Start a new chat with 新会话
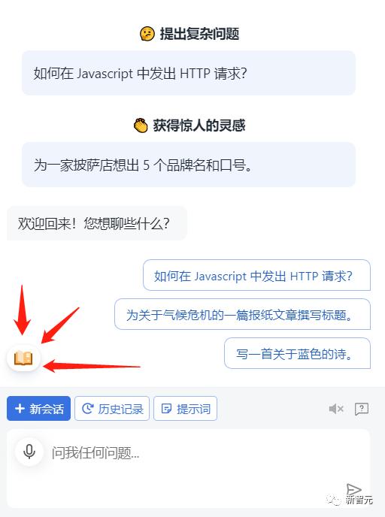385x517 pixels. coord(38,409)
